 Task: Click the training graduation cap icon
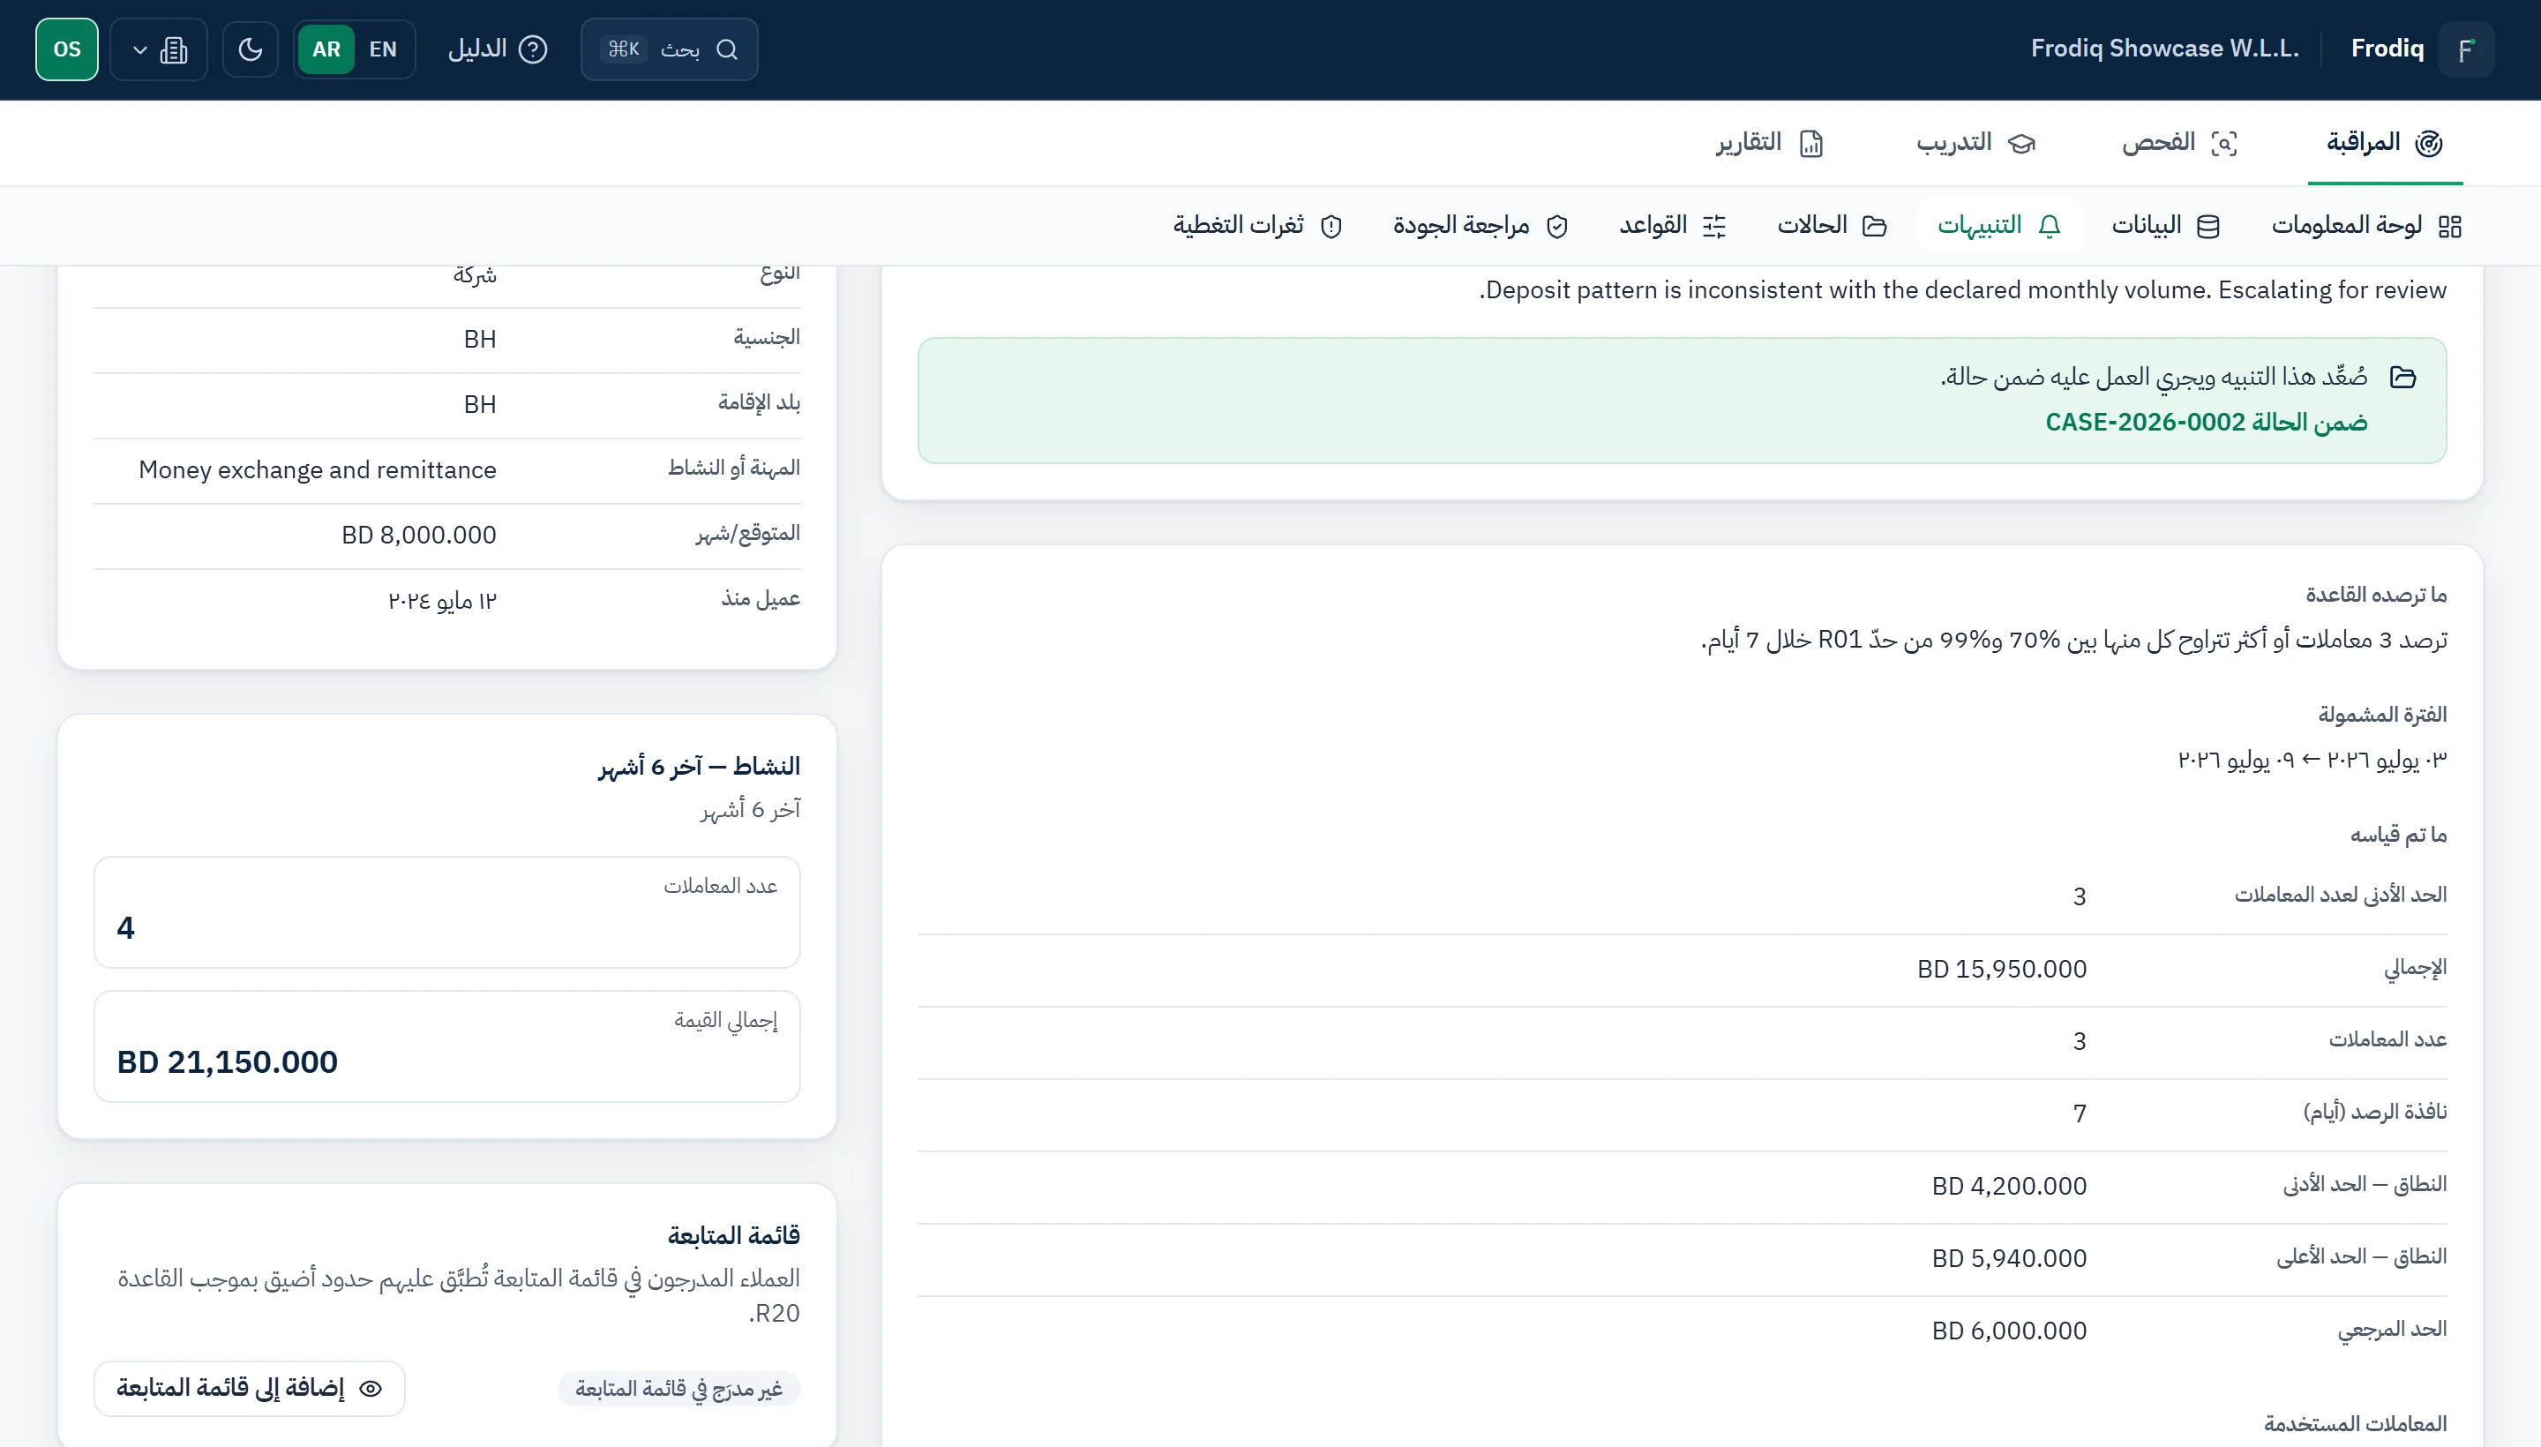coord(2021,143)
